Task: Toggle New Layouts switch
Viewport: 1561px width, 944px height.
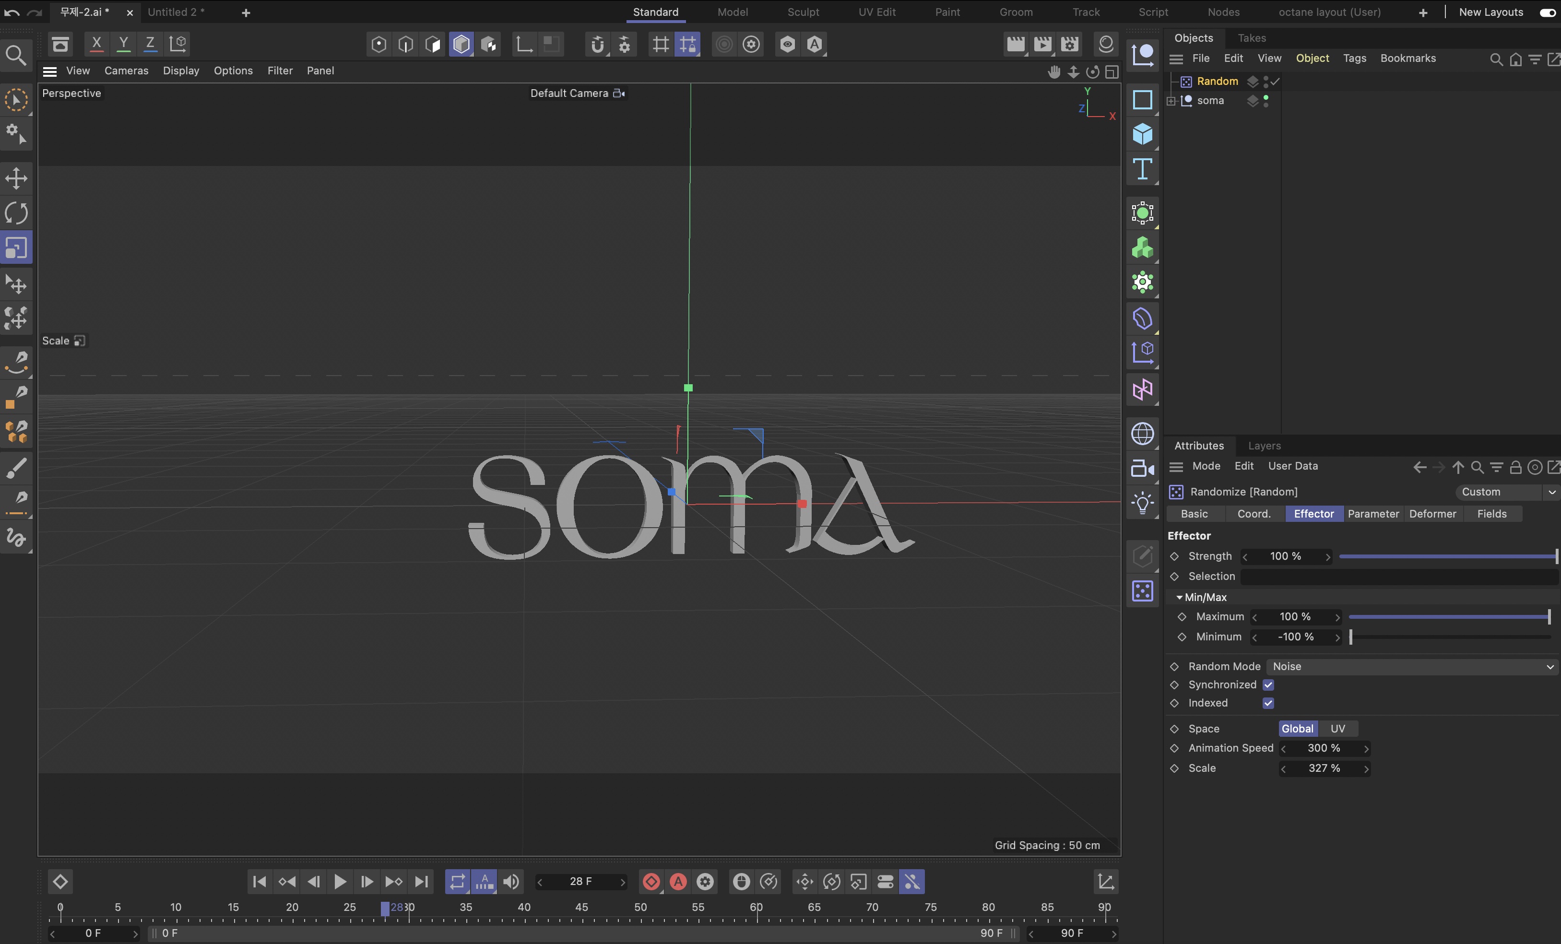Action: click(1547, 12)
